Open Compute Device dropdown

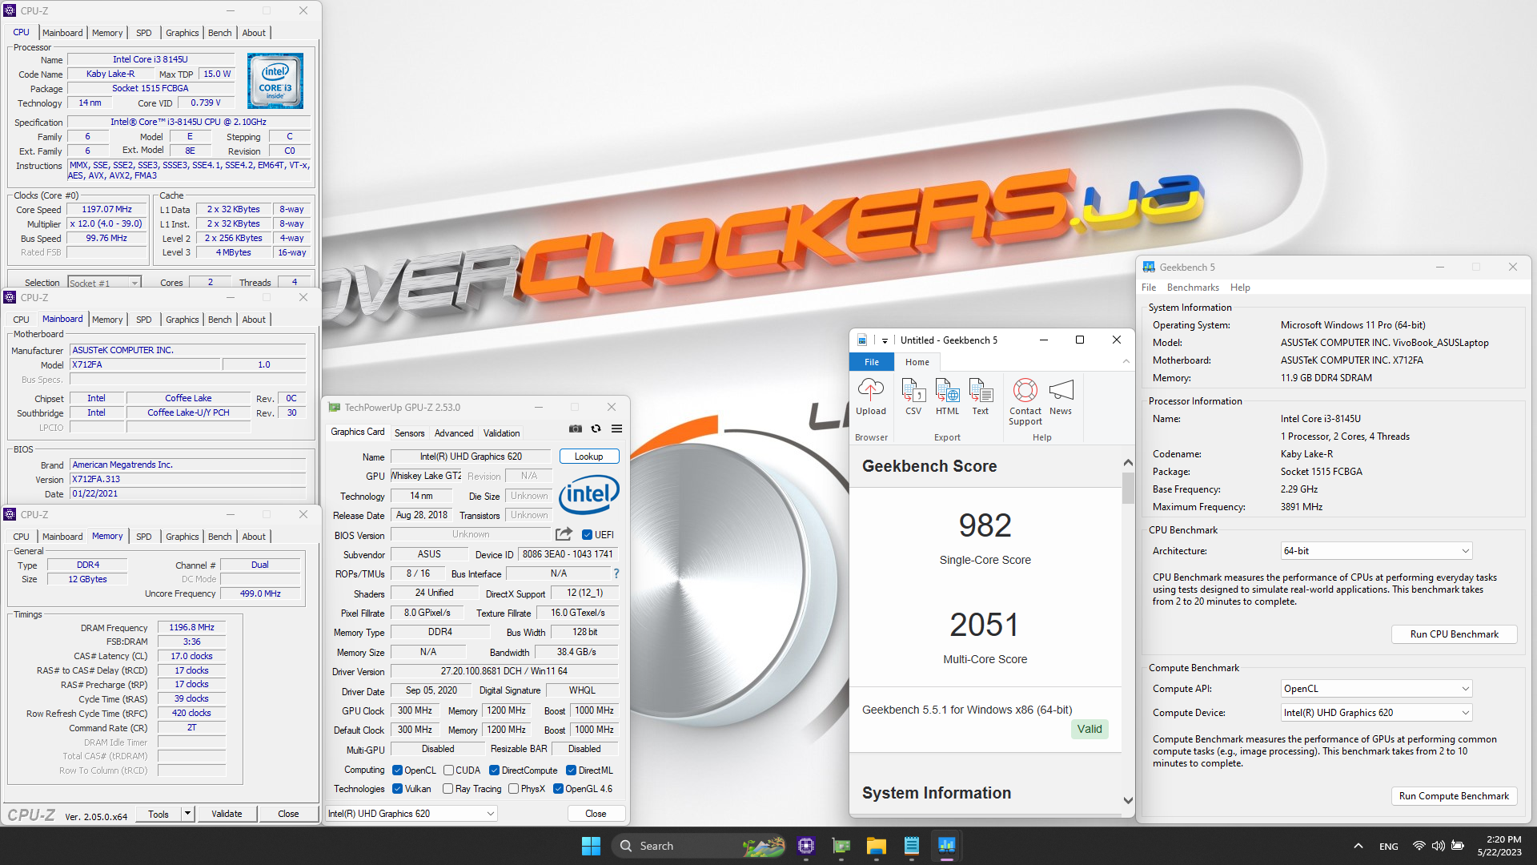(1376, 713)
